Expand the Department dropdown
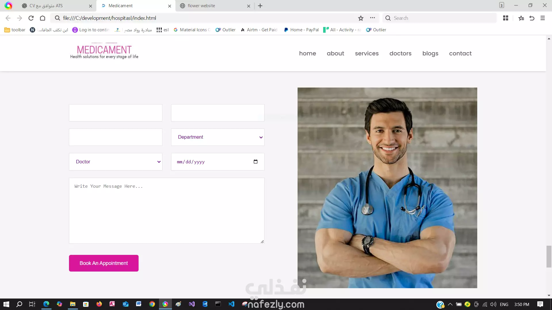This screenshot has height=310, width=552. [218, 137]
